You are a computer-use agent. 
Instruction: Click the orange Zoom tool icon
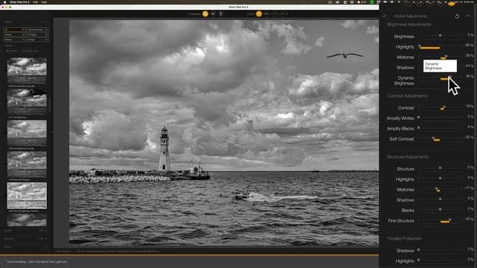tap(259, 13)
